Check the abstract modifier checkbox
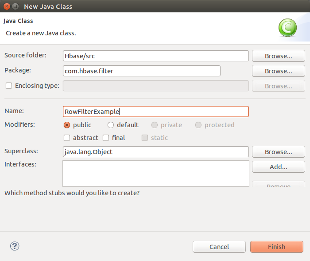The width and height of the screenshot is (310, 261). tap(67, 138)
